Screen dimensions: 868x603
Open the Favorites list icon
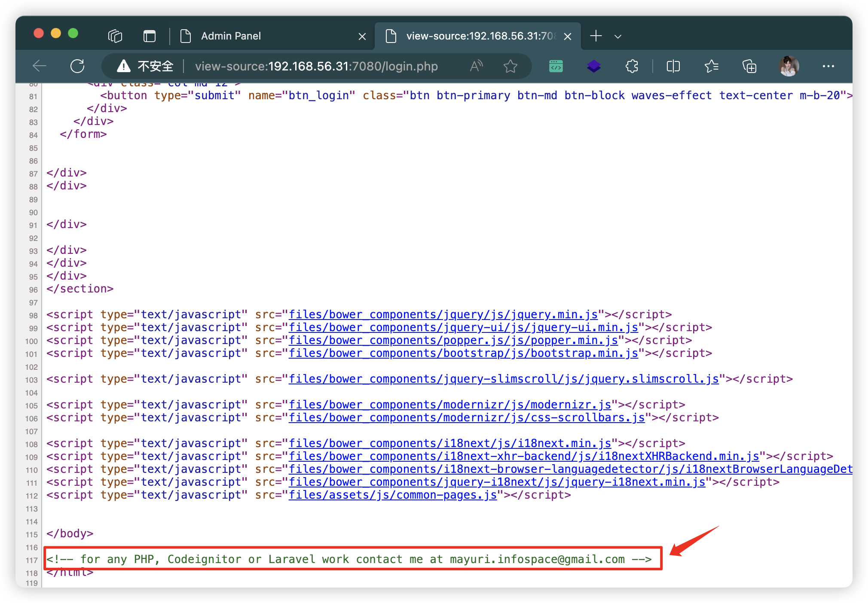711,66
